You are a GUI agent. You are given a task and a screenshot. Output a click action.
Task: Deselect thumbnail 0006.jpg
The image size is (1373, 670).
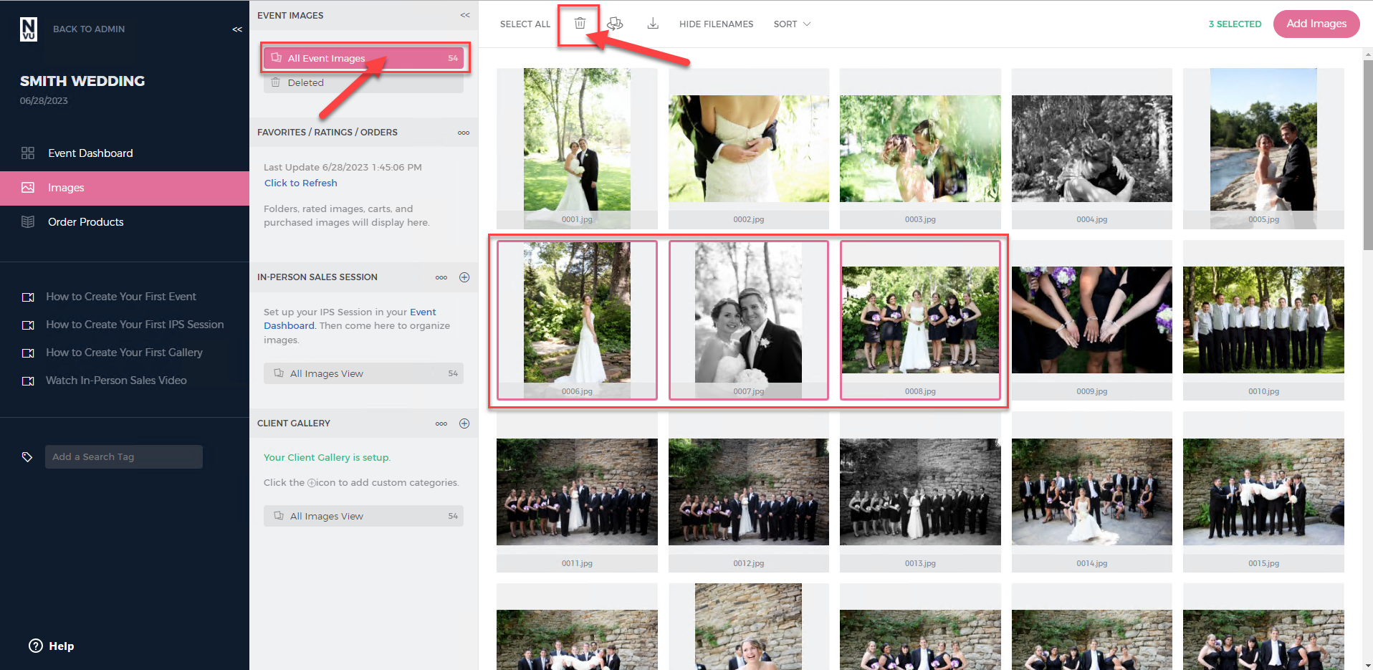(577, 320)
